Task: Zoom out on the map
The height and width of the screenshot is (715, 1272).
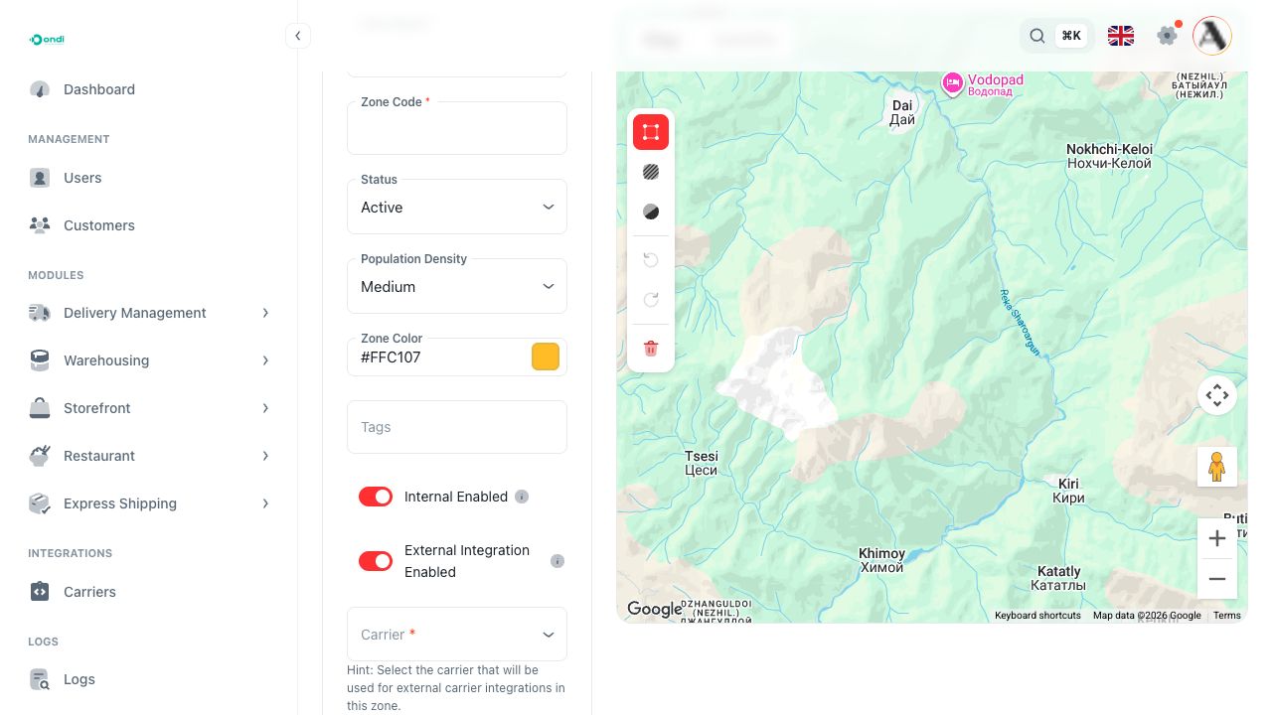Action: click(x=1217, y=579)
